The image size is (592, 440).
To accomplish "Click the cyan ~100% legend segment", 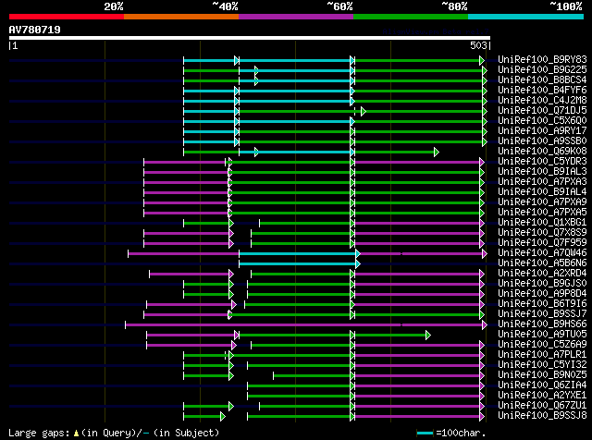I will click(526, 17).
